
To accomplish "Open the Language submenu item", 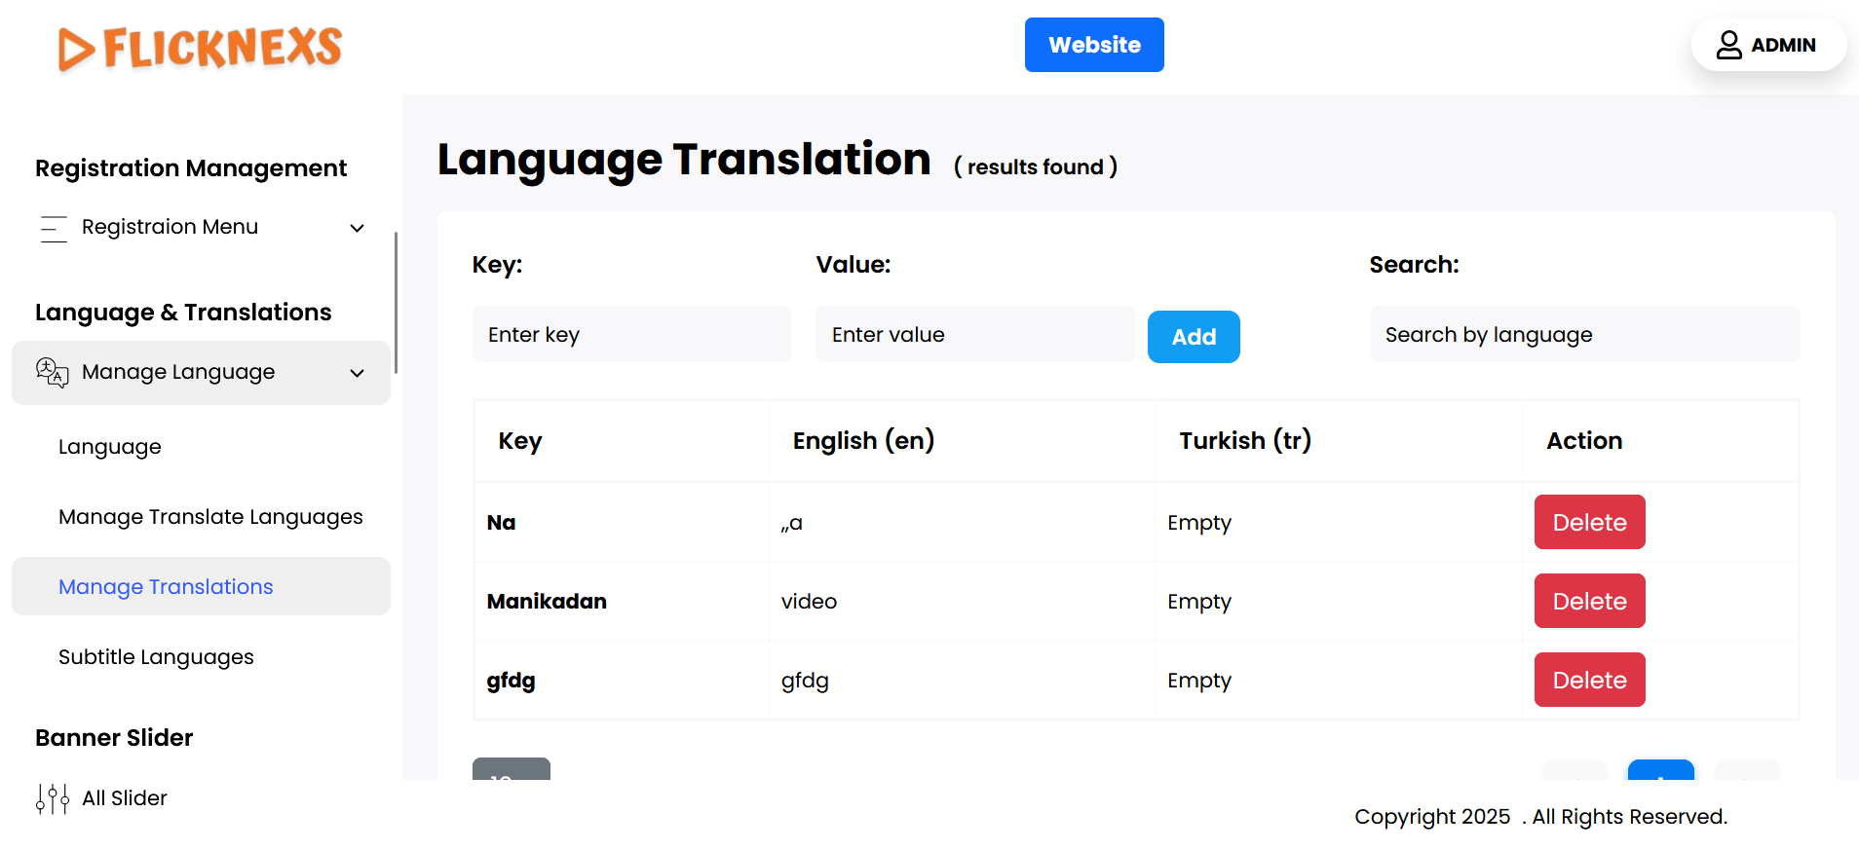I will 110,447.
